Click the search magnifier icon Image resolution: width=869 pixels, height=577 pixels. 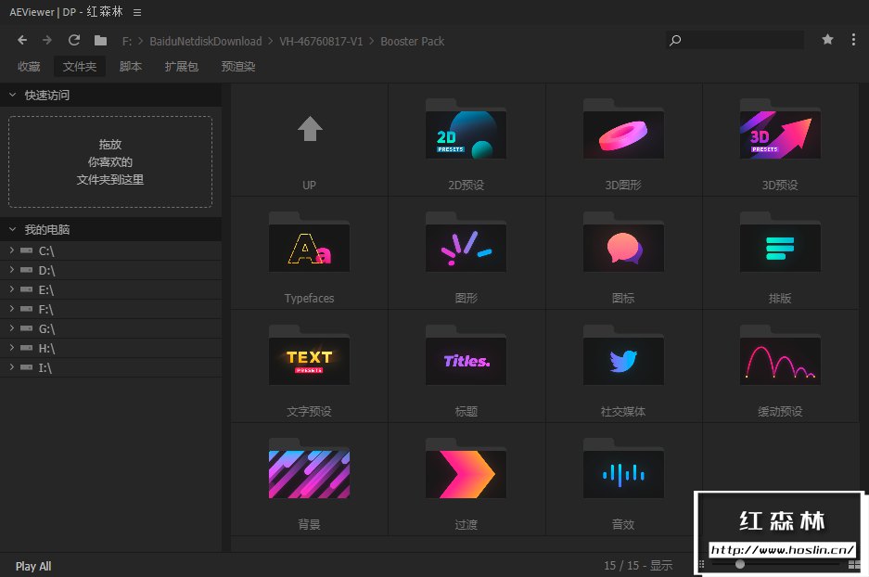tap(675, 40)
